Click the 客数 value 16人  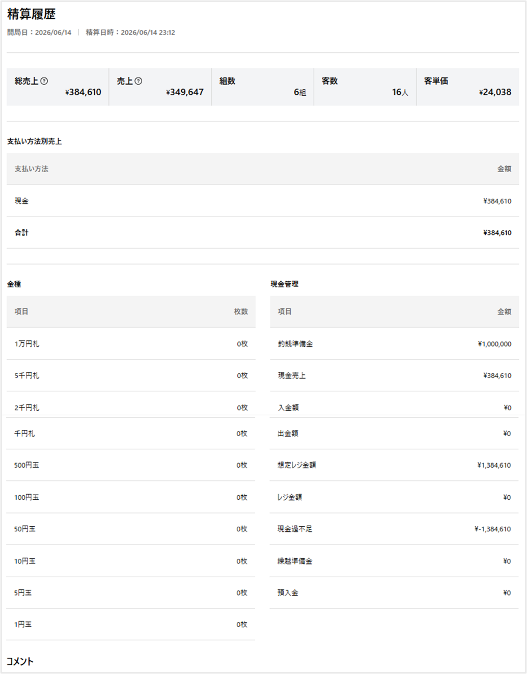(400, 92)
